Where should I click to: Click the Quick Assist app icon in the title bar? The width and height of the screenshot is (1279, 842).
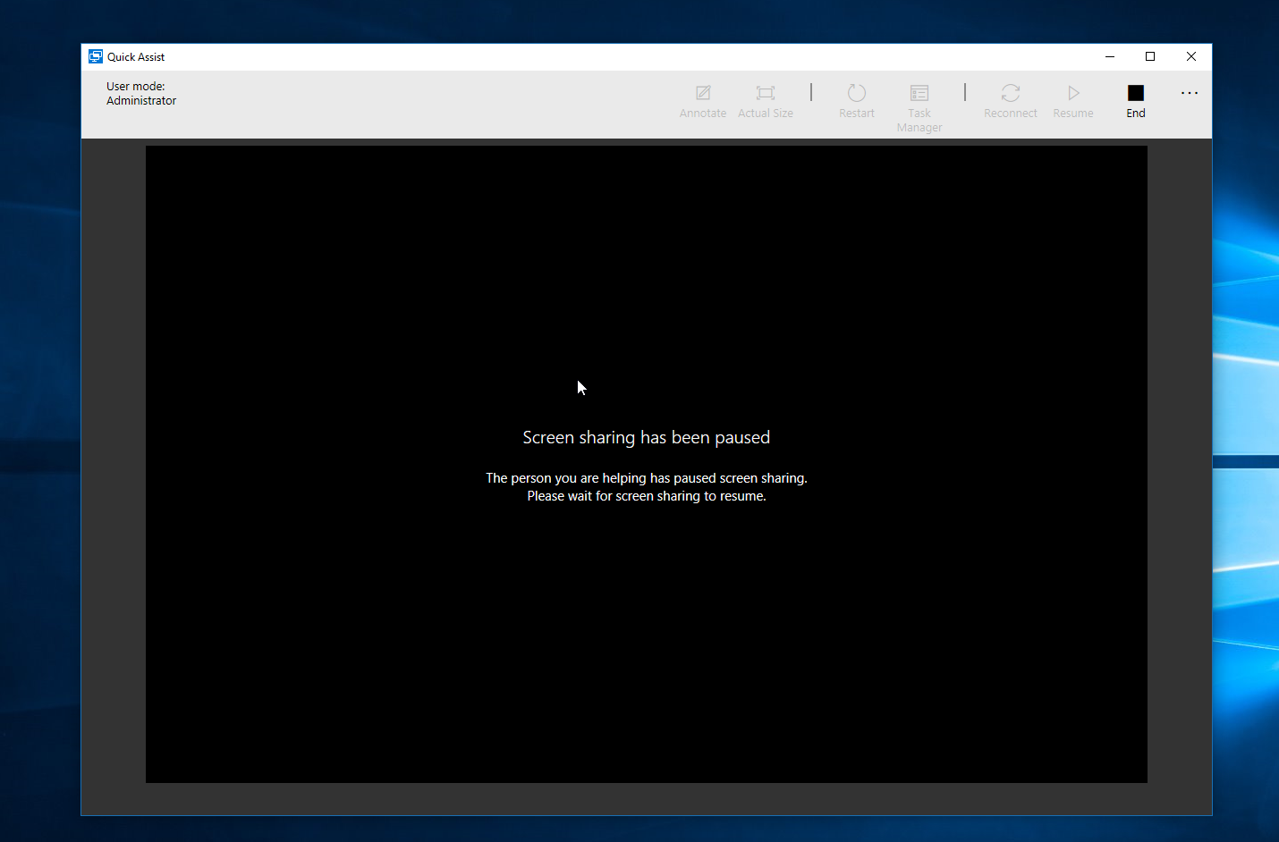click(x=96, y=56)
